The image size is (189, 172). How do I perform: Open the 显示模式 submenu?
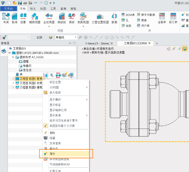(x=66, y=100)
